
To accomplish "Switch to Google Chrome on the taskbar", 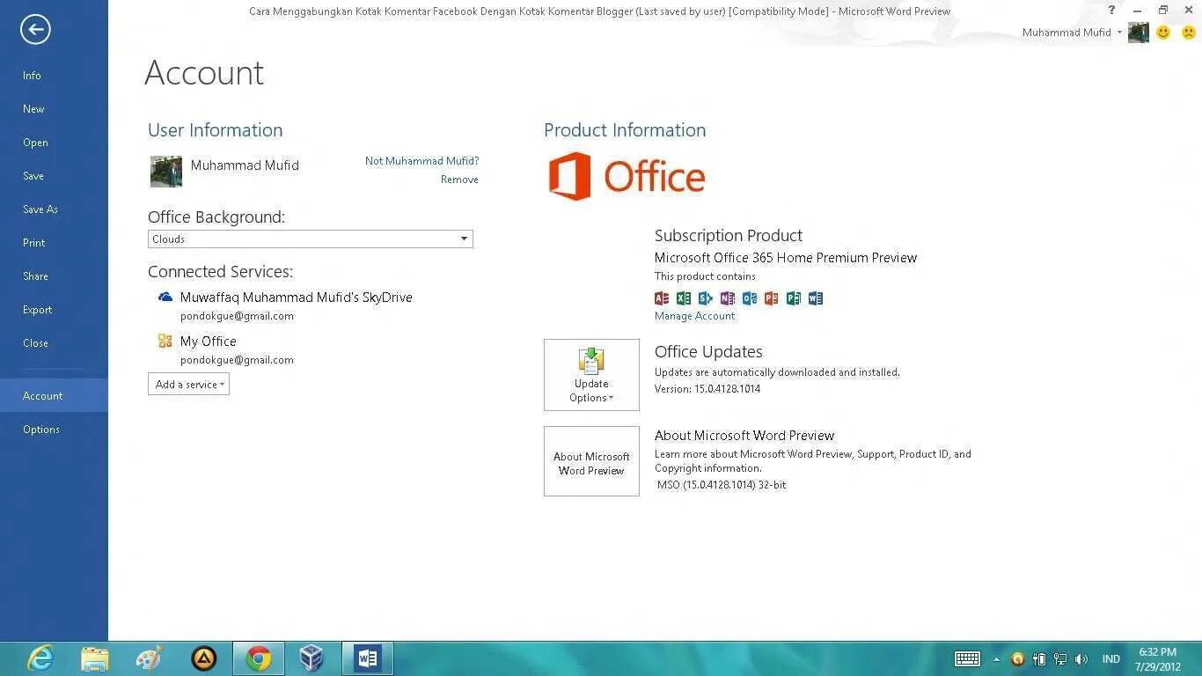I will pos(259,658).
